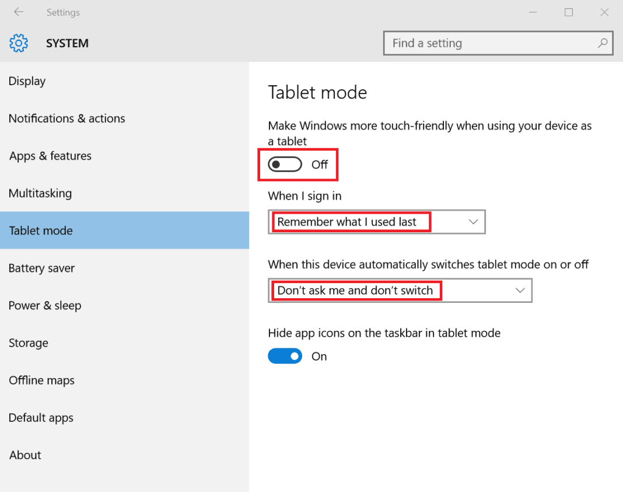Enable the touch-friendly tablet mode toggle
This screenshot has width=623, height=492.
(284, 164)
